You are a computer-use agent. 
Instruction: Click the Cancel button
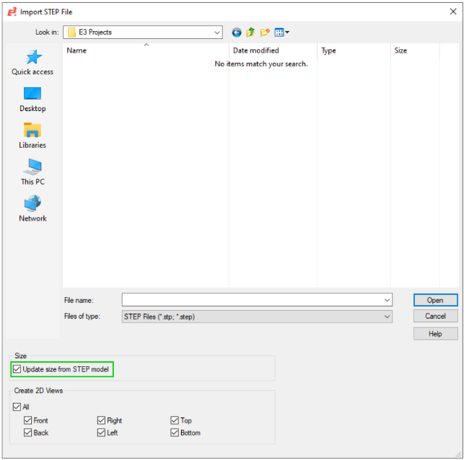point(435,317)
